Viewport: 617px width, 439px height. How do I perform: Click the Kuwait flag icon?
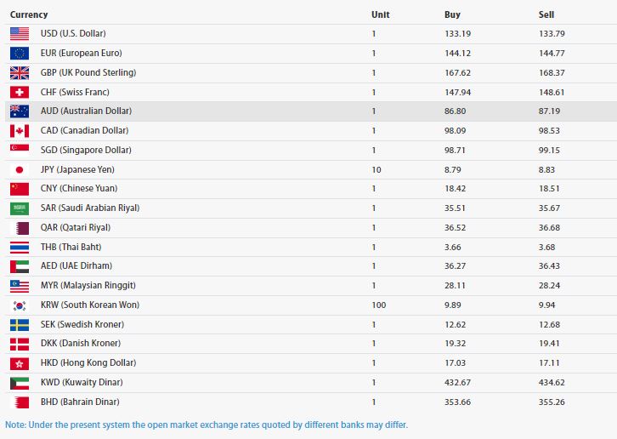pos(20,382)
